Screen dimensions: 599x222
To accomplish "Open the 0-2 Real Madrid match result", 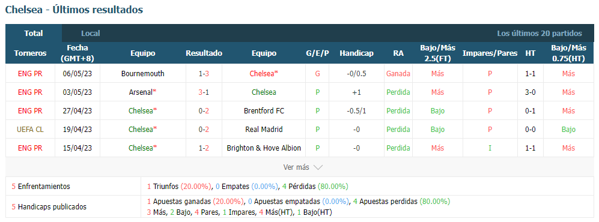I will 204,130.
